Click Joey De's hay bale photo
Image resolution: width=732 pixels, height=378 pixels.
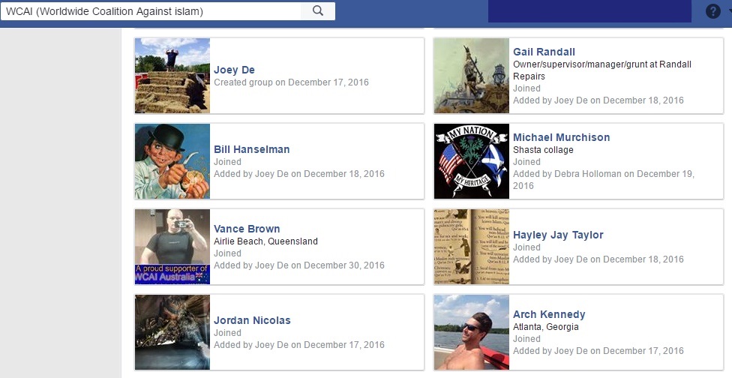click(x=172, y=76)
